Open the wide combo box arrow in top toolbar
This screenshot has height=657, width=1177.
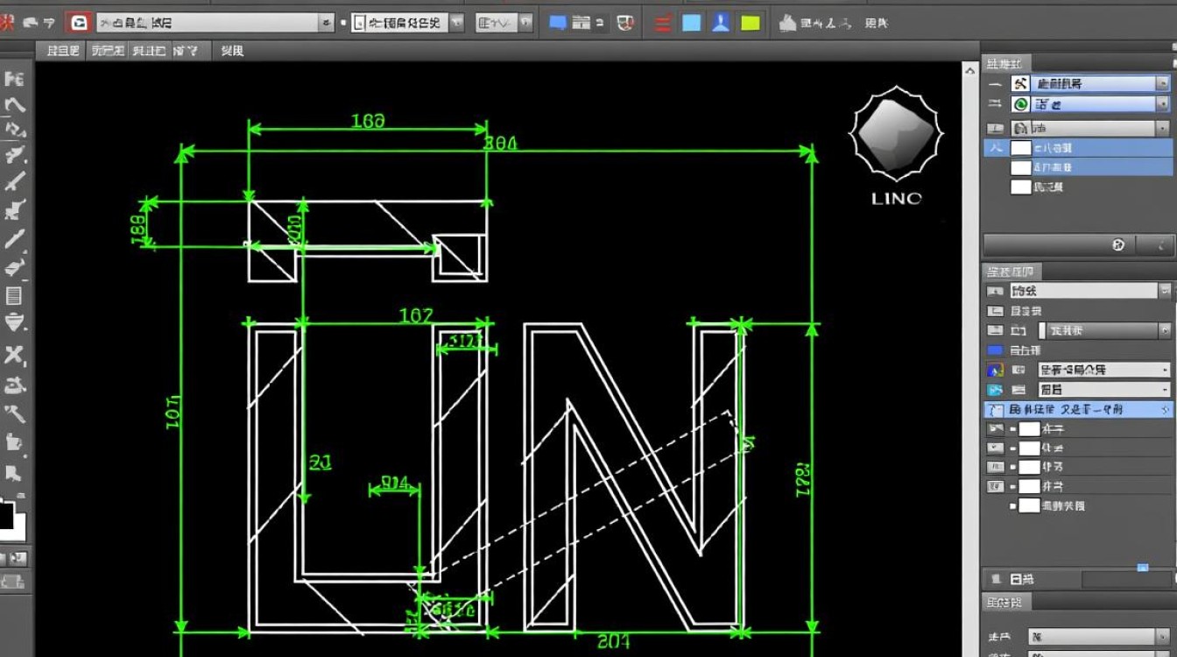(327, 24)
